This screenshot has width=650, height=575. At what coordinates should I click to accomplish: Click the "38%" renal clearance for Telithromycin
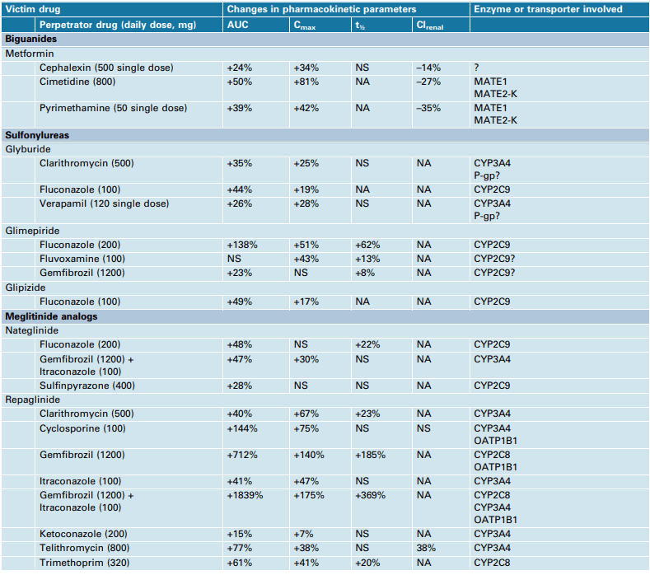426,548
